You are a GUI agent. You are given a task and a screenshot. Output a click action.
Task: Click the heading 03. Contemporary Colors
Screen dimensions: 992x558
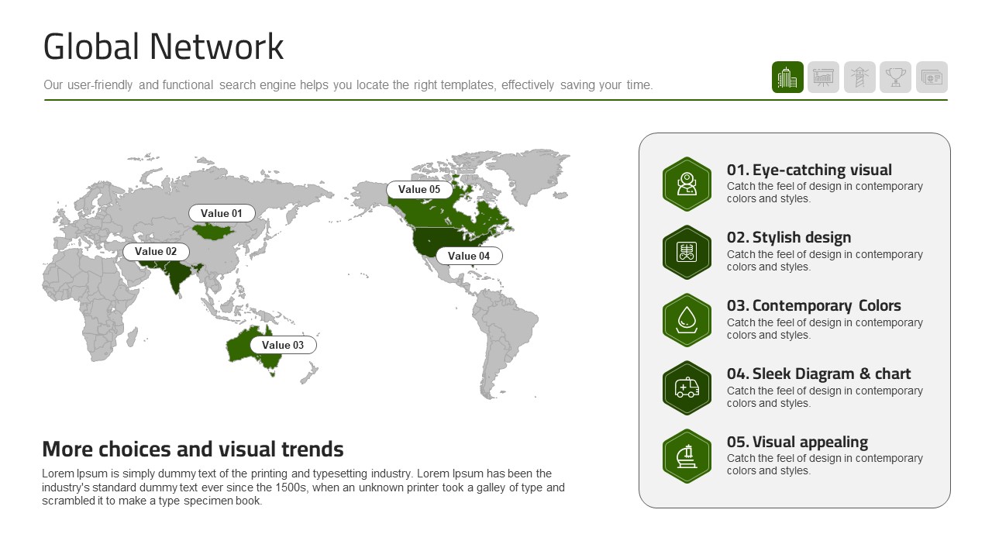pos(814,305)
